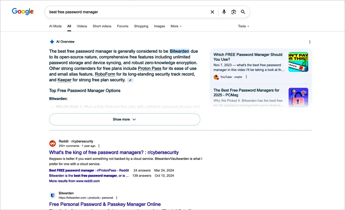Click the Google logo
Viewport: 345px width, 210px height.
23,12
